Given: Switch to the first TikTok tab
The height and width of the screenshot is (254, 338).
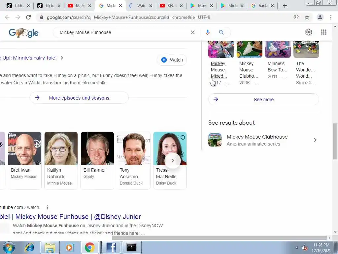Looking at the screenshot, I should (18, 6).
